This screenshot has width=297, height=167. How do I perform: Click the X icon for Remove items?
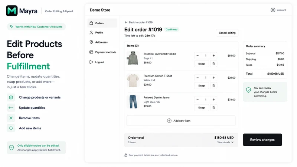point(11,118)
